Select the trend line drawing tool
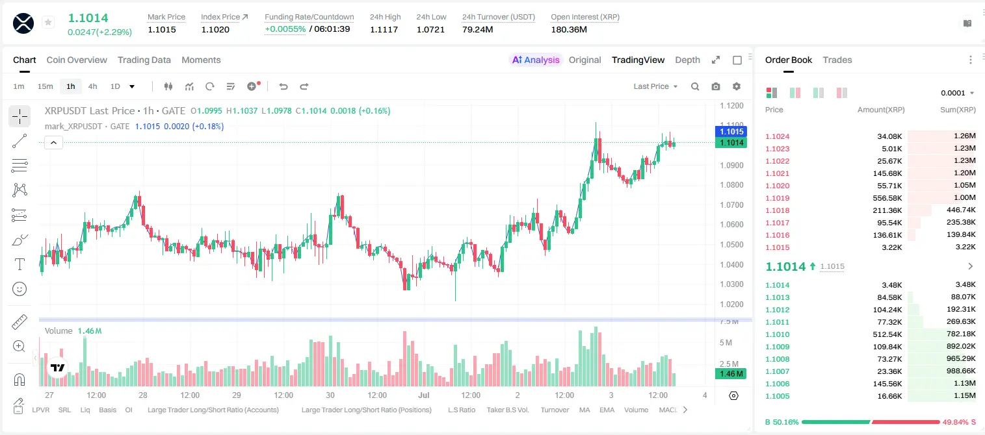Viewport: 985px width, 435px height. coord(20,141)
